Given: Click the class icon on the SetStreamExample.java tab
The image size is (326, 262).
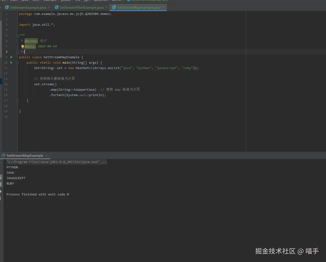Looking at the screenshot, I should [x=7, y=8].
